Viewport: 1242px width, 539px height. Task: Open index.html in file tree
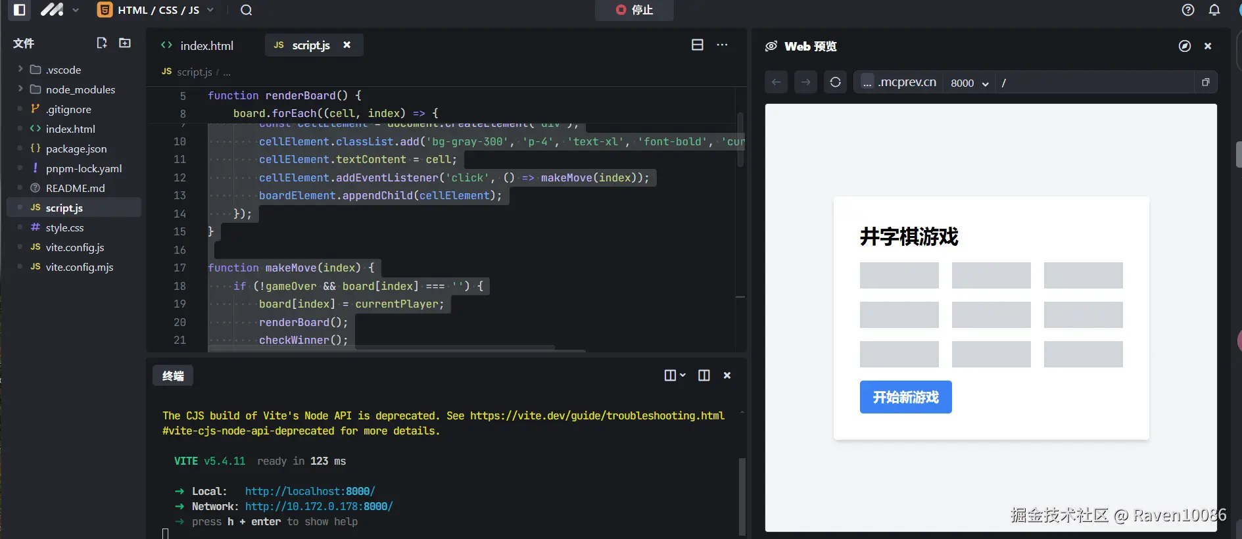pos(74,129)
